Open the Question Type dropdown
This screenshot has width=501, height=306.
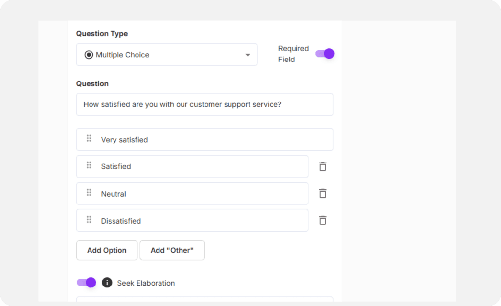point(166,55)
